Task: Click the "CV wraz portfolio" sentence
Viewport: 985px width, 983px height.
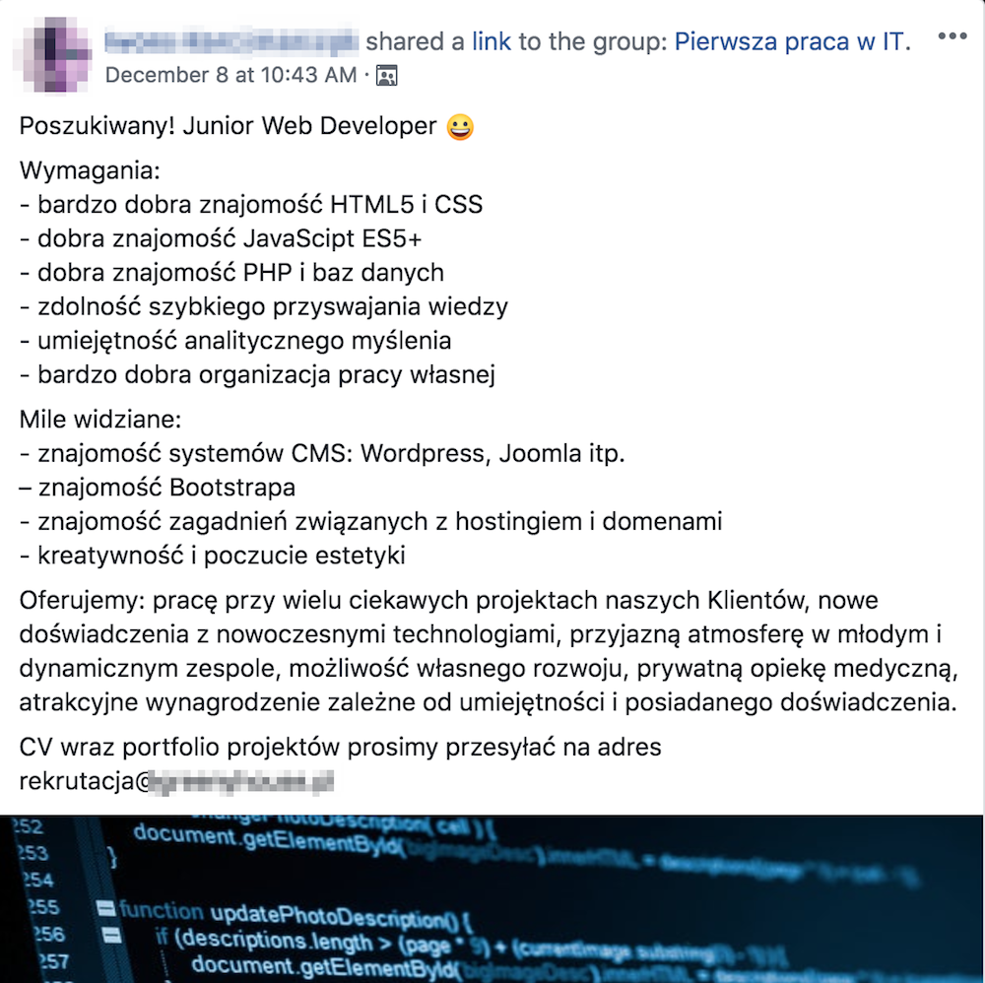Action: point(340,748)
